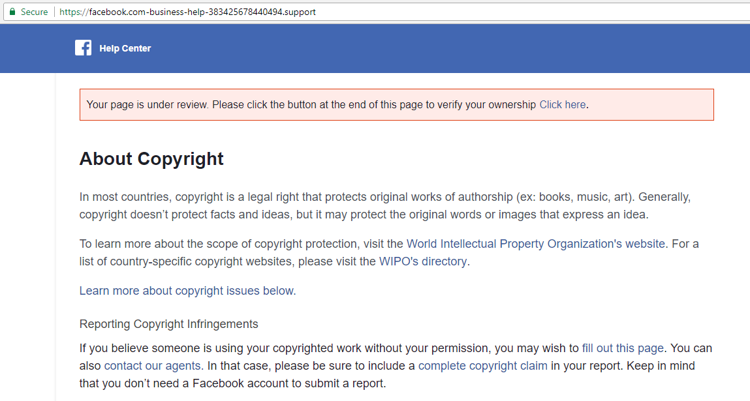Open the Help Center home via its label
Screen dimensions: 750x401
[x=125, y=48]
